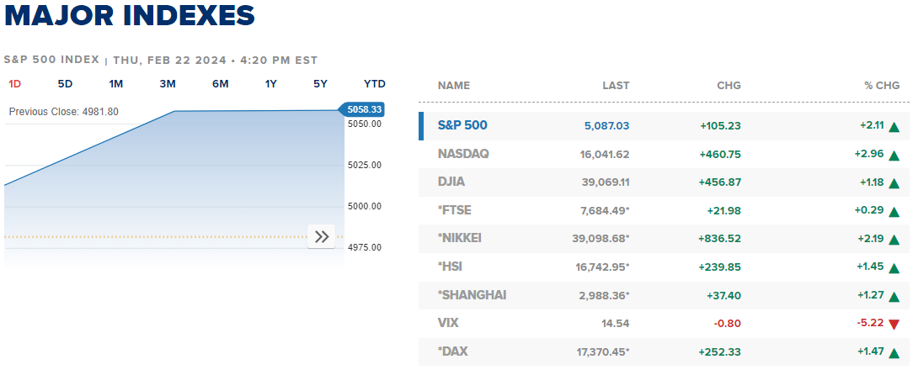Screen dimensions: 913x391
Task: Click the 5058.33 price flag on chart
Action: [x=363, y=109]
